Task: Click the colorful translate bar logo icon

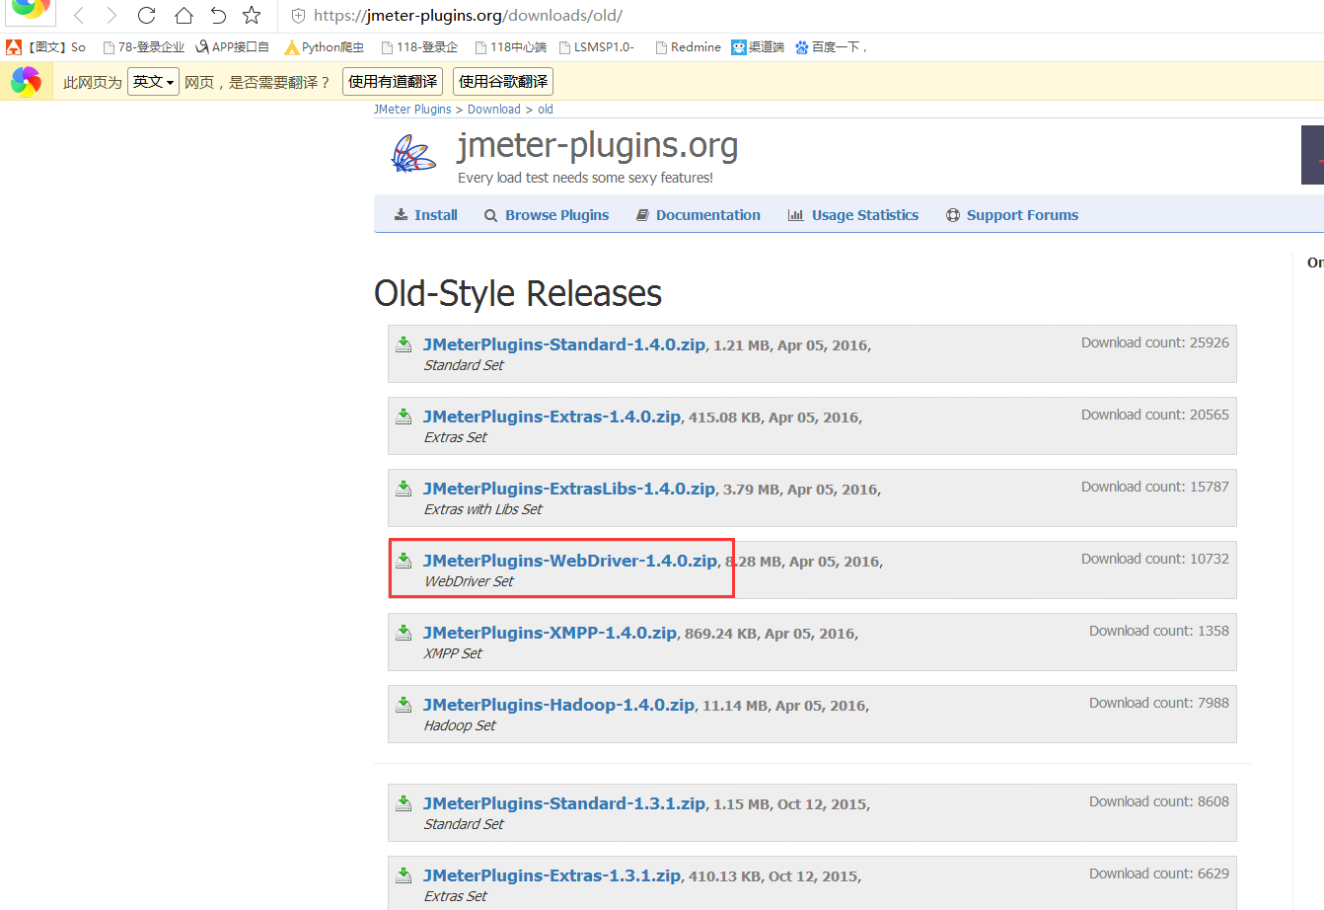Action: point(26,81)
